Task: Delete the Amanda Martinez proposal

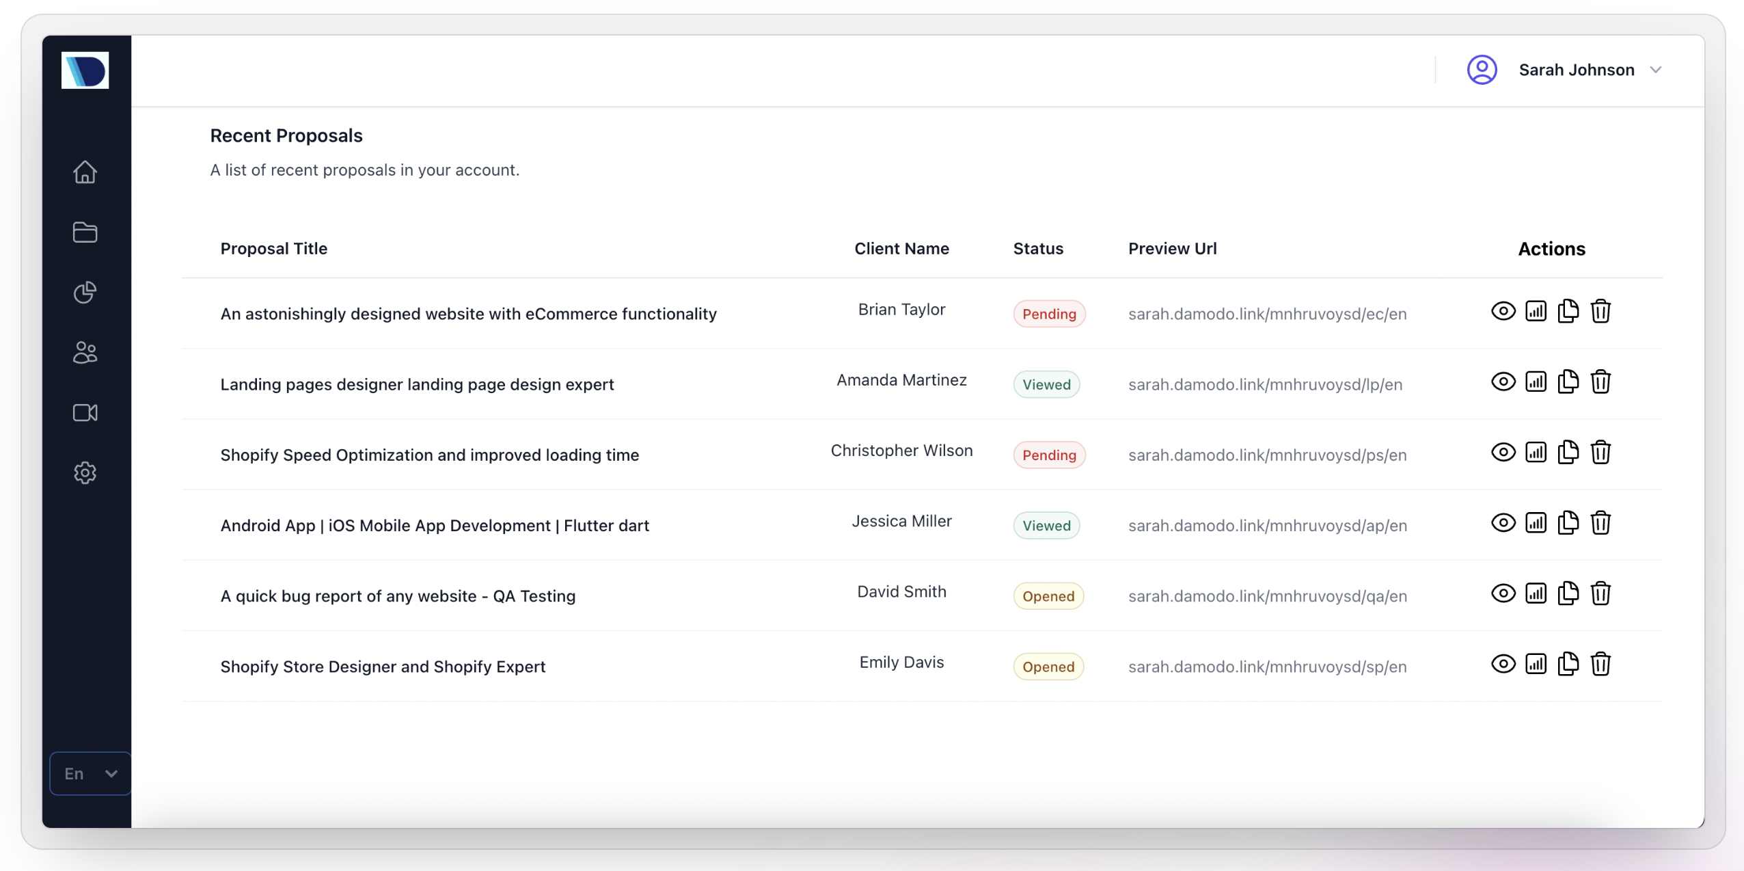Action: coord(1600,381)
